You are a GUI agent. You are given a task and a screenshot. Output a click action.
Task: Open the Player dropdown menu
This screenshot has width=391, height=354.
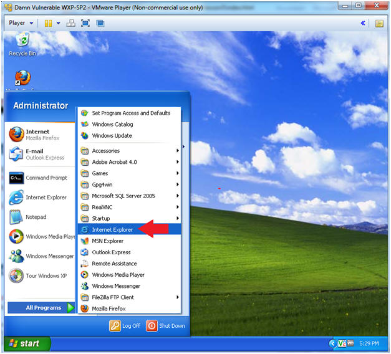21,23
